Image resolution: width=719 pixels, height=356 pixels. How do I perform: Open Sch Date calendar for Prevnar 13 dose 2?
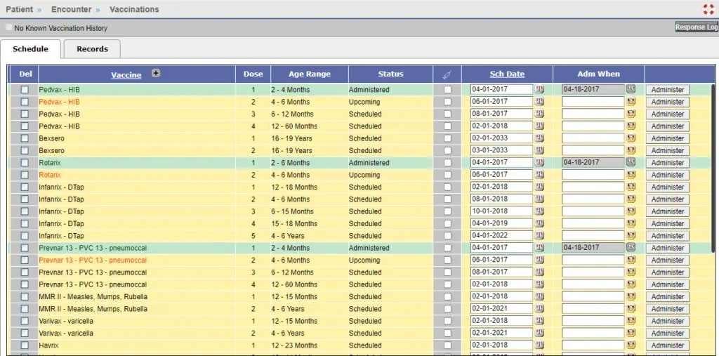(x=539, y=260)
